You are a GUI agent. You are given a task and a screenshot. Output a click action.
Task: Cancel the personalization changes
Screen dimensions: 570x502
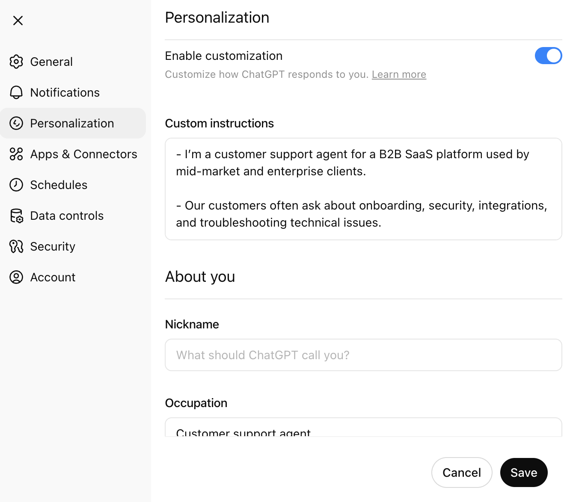462,472
